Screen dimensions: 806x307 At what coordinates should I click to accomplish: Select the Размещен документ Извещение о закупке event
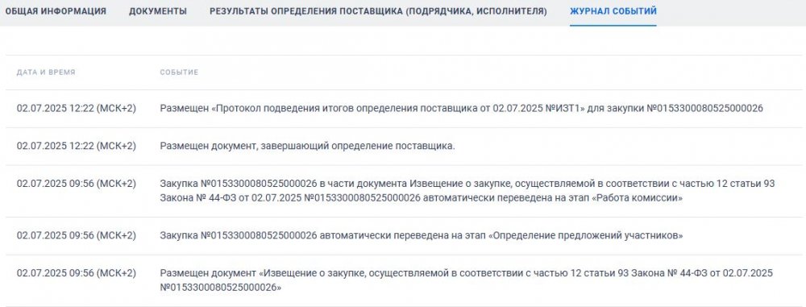[x=466, y=280]
